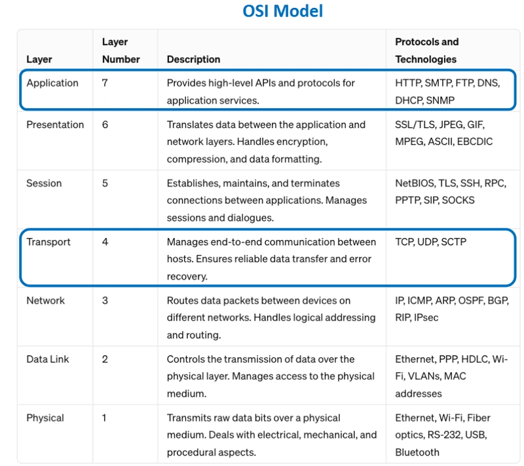
Task: Select the Layer column header
Action: [x=39, y=59]
